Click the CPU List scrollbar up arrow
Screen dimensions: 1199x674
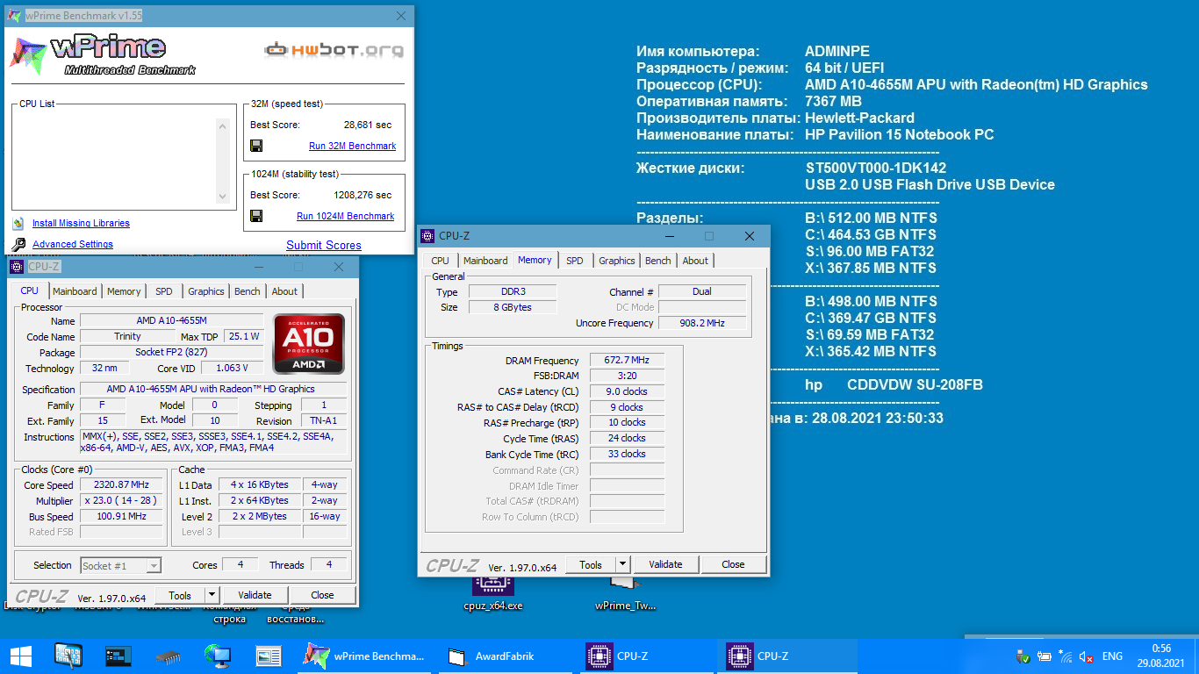223,125
